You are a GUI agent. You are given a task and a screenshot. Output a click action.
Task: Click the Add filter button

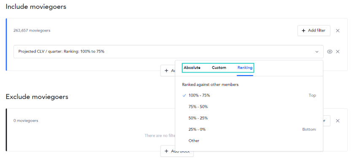[314, 31]
